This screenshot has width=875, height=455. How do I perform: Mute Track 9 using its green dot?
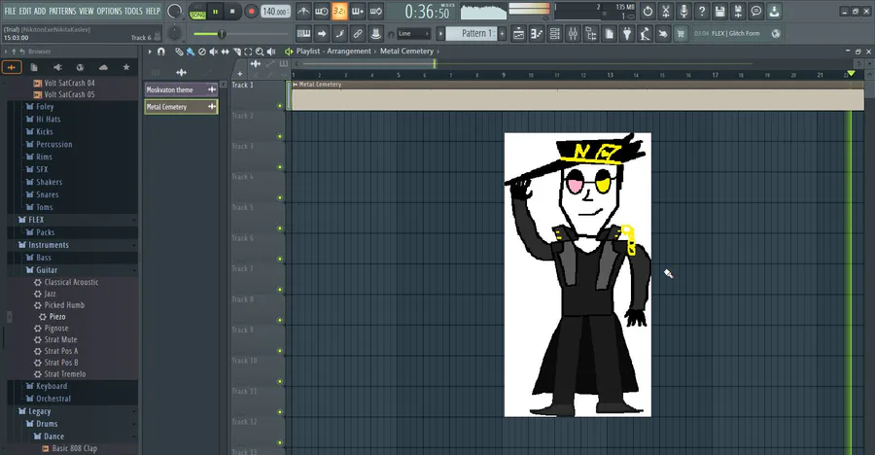(x=280, y=351)
